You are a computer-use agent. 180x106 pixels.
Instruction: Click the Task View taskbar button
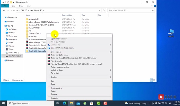click(58, 103)
